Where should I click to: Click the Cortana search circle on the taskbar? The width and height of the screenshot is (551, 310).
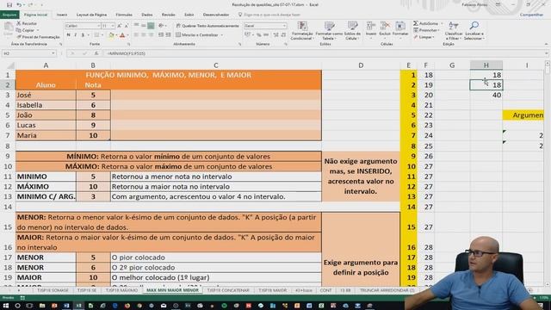17,306
